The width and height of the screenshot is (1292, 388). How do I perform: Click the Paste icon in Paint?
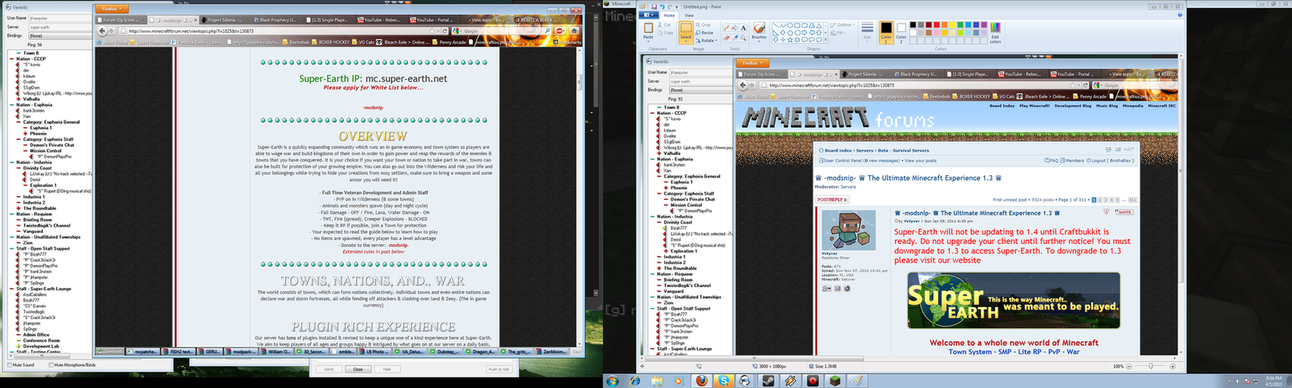[648, 29]
